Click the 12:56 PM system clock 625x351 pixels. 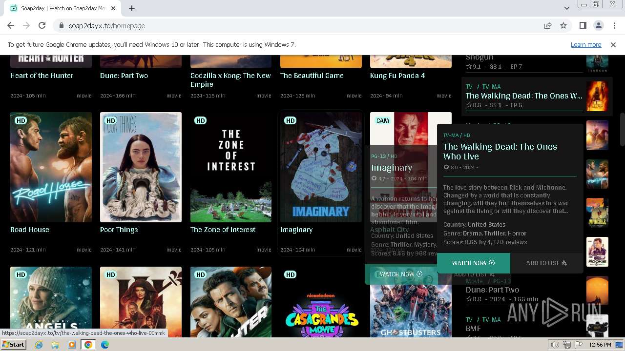coord(600,345)
